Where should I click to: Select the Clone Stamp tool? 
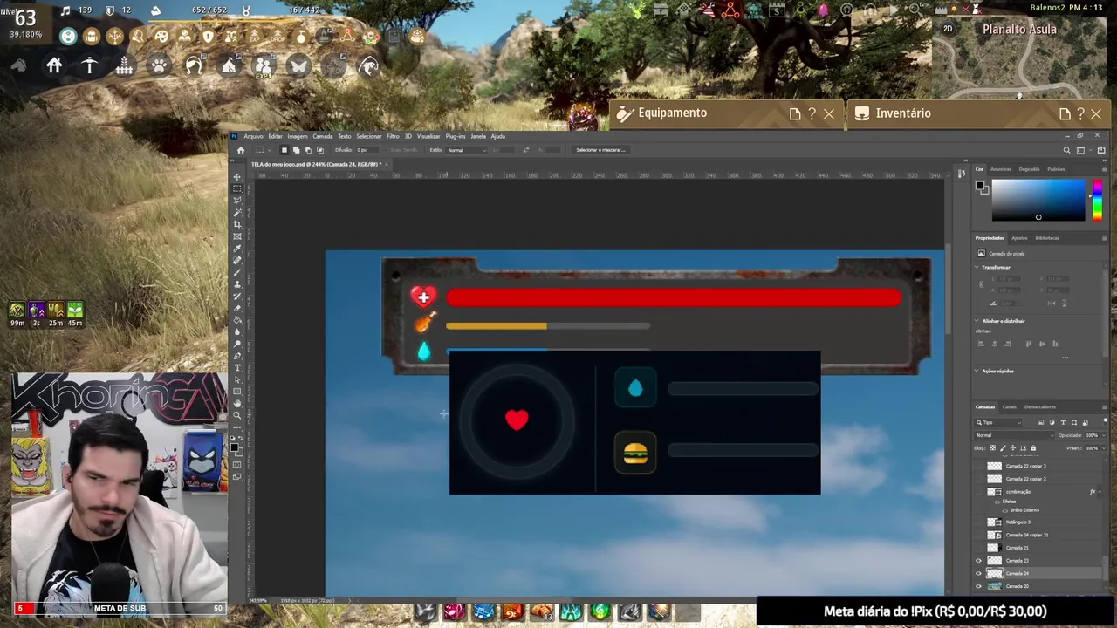[237, 283]
